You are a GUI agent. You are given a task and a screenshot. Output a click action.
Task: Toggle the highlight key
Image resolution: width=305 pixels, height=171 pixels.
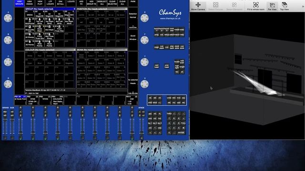[177, 67]
